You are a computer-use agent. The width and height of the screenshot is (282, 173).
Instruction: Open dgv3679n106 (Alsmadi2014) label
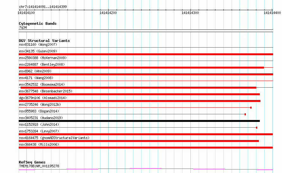coord(43,98)
